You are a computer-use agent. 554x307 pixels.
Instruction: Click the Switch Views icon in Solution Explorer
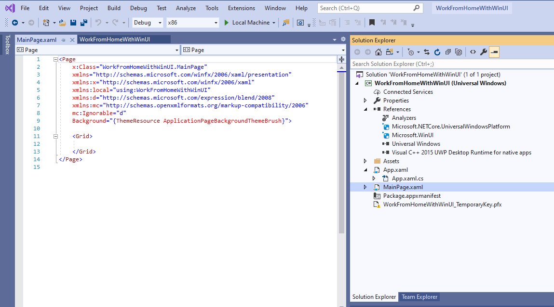[390, 52]
